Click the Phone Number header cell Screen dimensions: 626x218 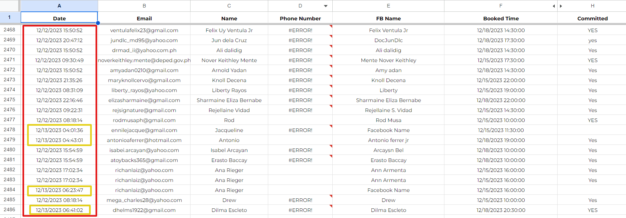point(300,18)
